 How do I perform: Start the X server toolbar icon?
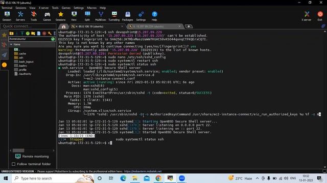[x=307, y=16]
